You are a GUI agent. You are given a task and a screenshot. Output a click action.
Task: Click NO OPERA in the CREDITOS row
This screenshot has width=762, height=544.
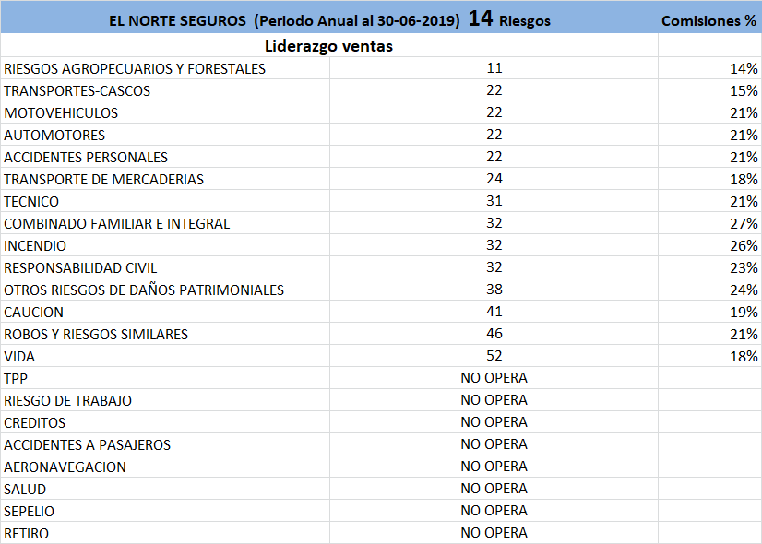coord(494,422)
